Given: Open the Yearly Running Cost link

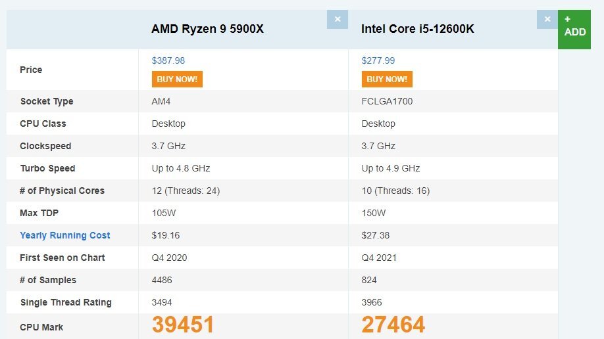Looking at the screenshot, I should pyautogui.click(x=65, y=235).
